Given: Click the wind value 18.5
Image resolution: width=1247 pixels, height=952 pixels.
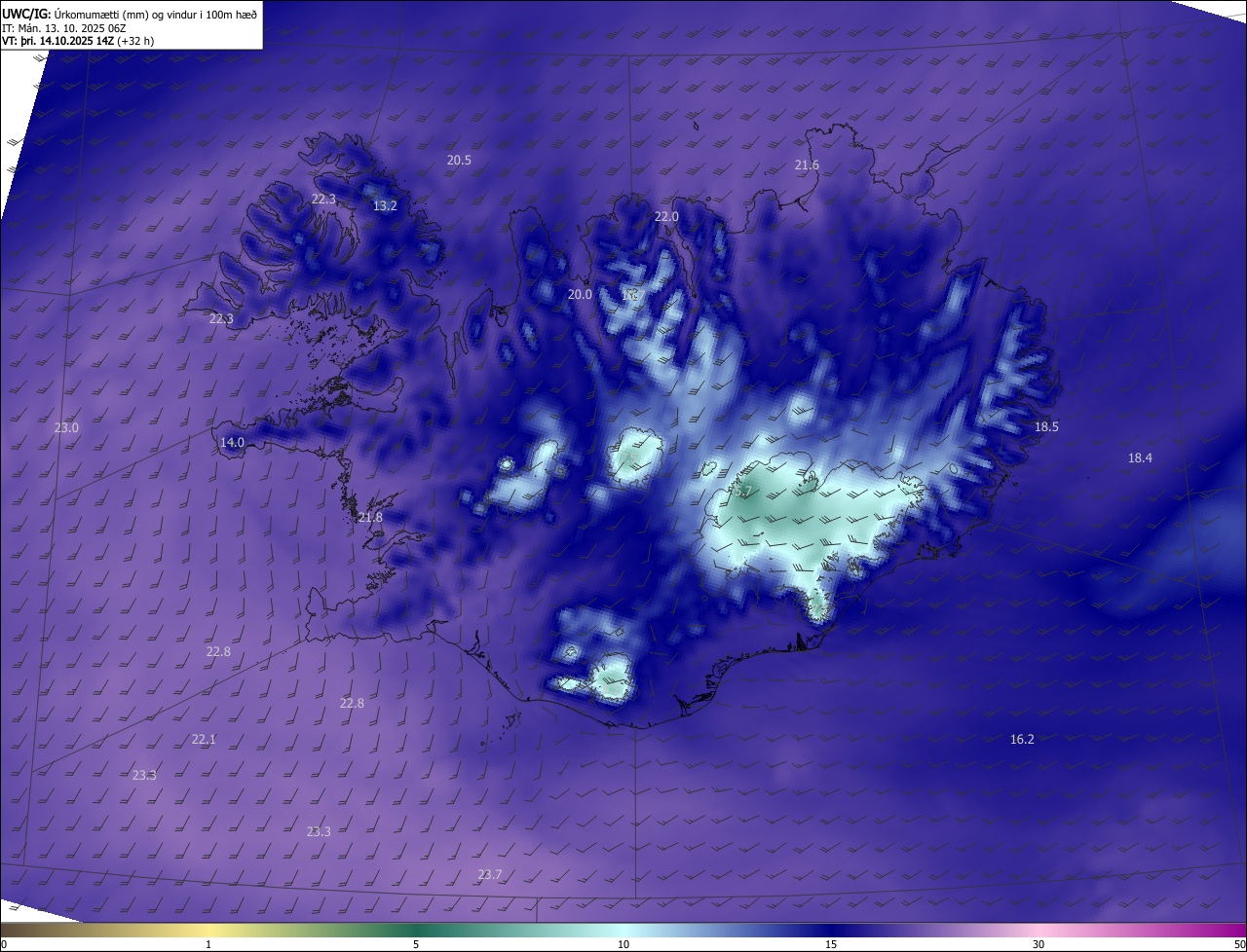Looking at the screenshot, I should click(x=1046, y=426).
